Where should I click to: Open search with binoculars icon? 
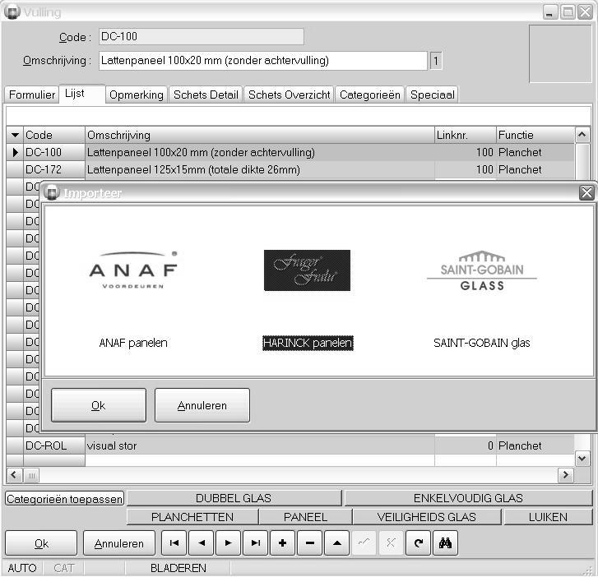pos(446,542)
